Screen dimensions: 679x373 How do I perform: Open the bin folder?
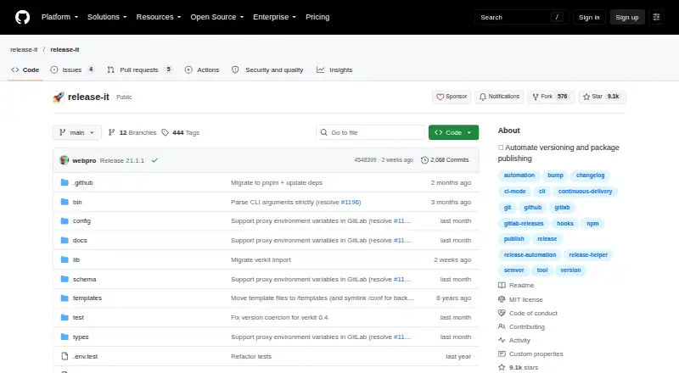click(x=77, y=202)
